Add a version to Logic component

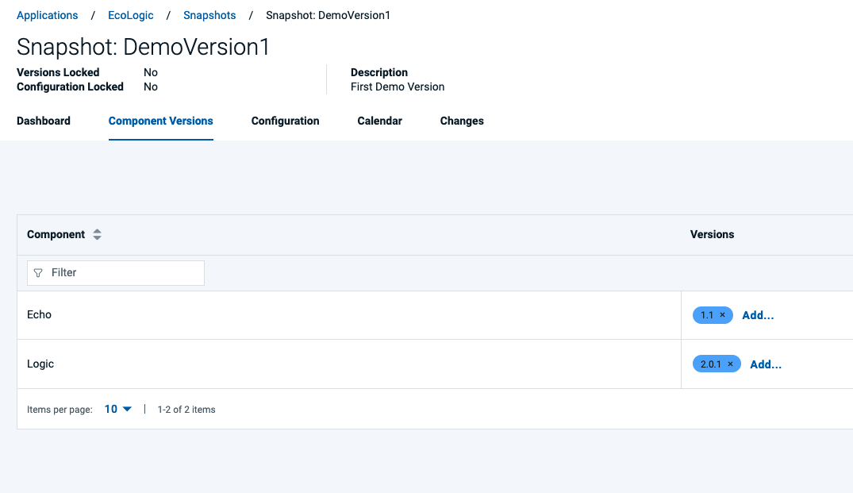[x=766, y=364]
